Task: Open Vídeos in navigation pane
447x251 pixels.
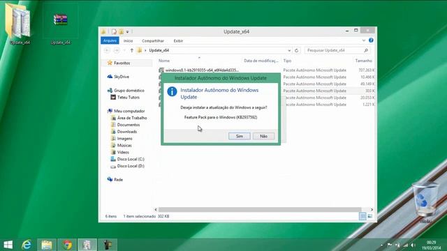Action: pyautogui.click(x=123, y=152)
